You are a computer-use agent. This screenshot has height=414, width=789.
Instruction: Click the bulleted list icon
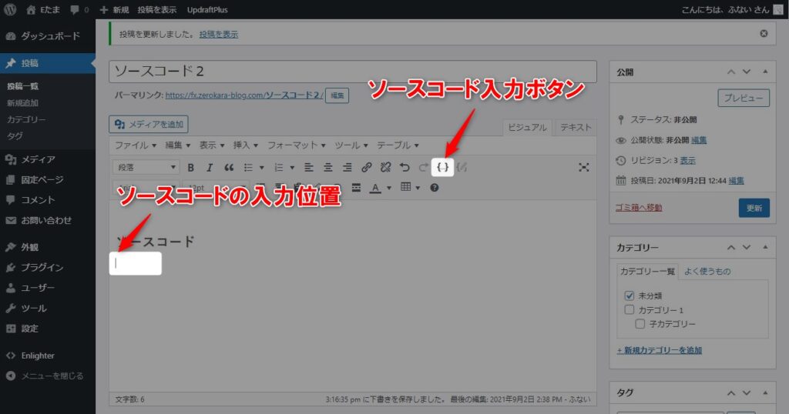point(248,167)
